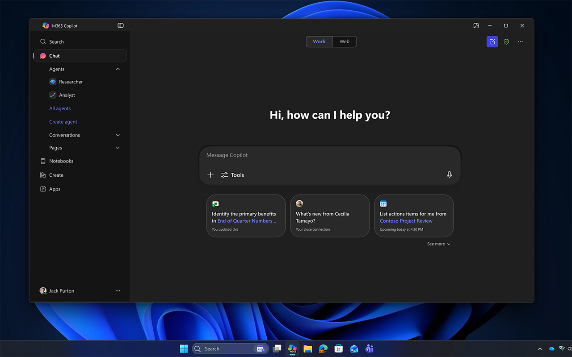Select the End of Quarter Numbers prompt card

pyautogui.click(x=246, y=216)
